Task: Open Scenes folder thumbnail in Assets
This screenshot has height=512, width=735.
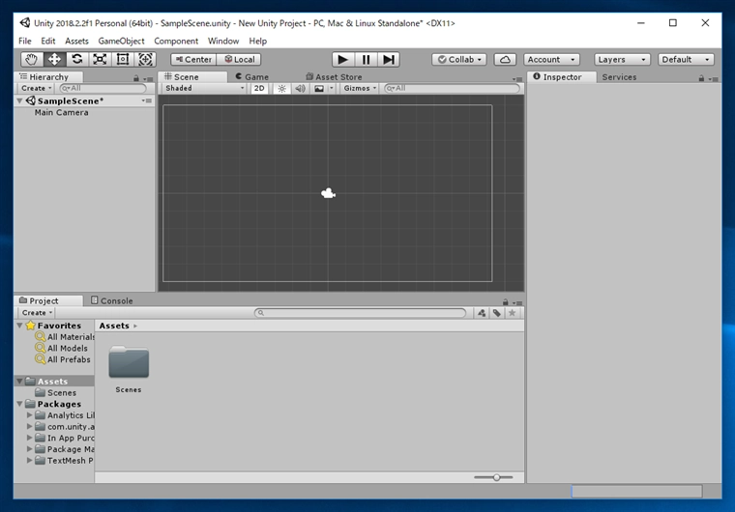Action: click(129, 369)
